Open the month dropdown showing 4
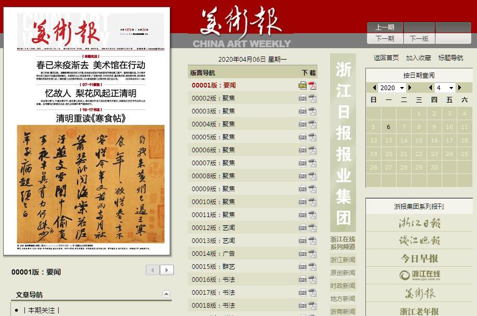 (x=445, y=88)
